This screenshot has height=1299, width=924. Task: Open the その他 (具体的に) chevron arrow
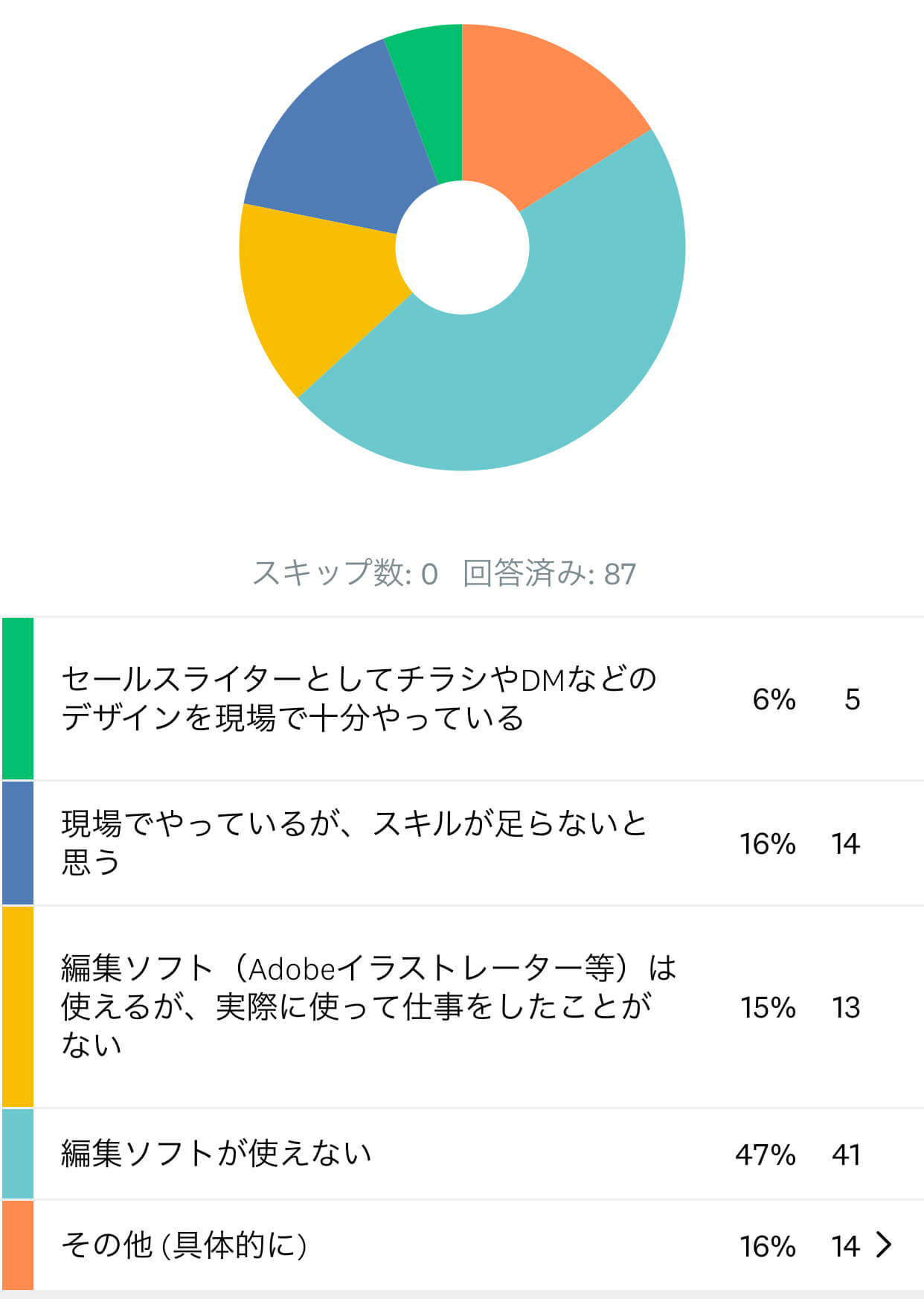click(x=884, y=1245)
